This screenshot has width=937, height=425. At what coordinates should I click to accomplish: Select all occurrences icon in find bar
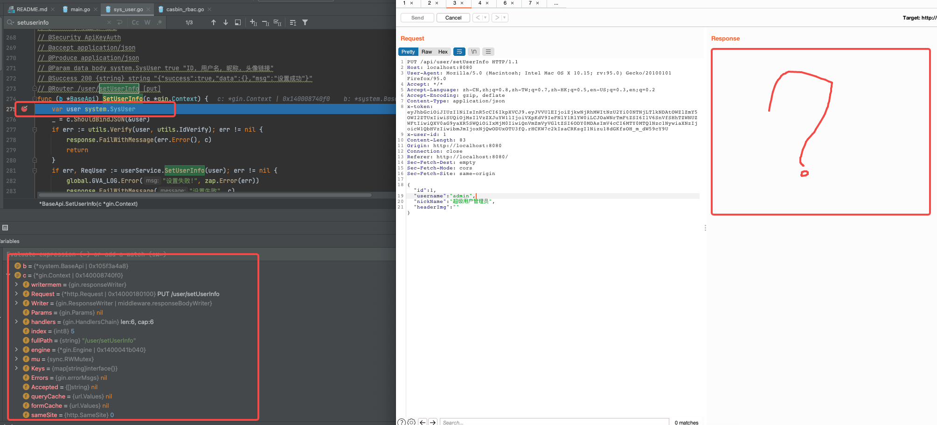click(278, 22)
